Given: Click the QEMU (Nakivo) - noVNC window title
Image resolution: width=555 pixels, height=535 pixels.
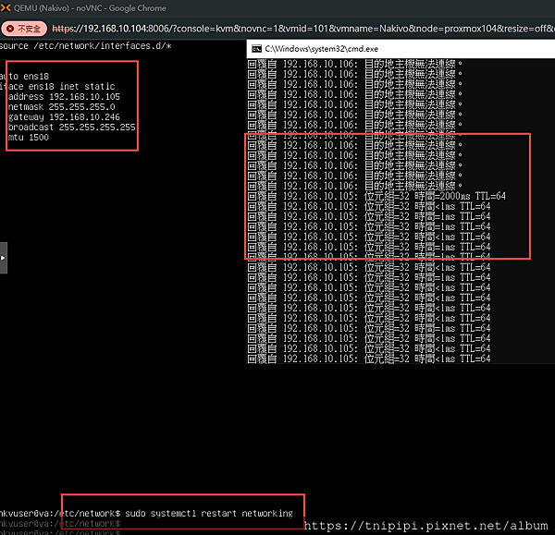Looking at the screenshot, I should point(90,8).
